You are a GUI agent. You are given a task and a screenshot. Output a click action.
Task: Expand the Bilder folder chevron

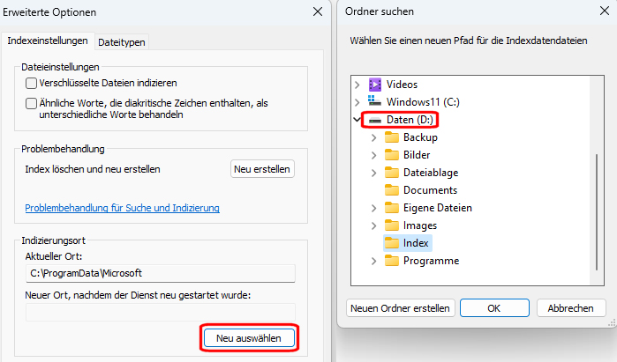(x=374, y=155)
